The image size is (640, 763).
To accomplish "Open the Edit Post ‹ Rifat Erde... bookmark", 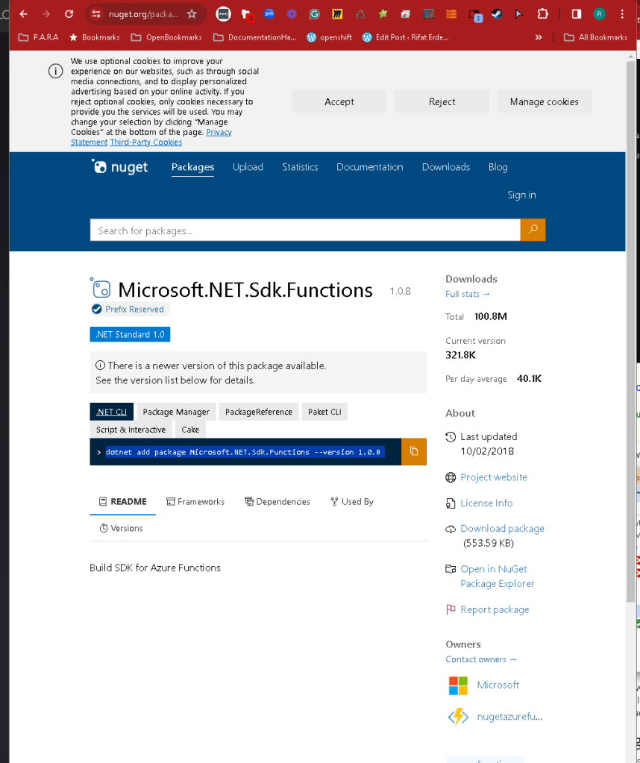I will click(x=406, y=37).
